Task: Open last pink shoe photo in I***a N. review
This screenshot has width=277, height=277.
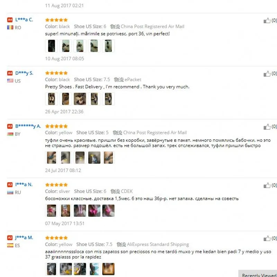Action: pyautogui.click(x=108, y=211)
